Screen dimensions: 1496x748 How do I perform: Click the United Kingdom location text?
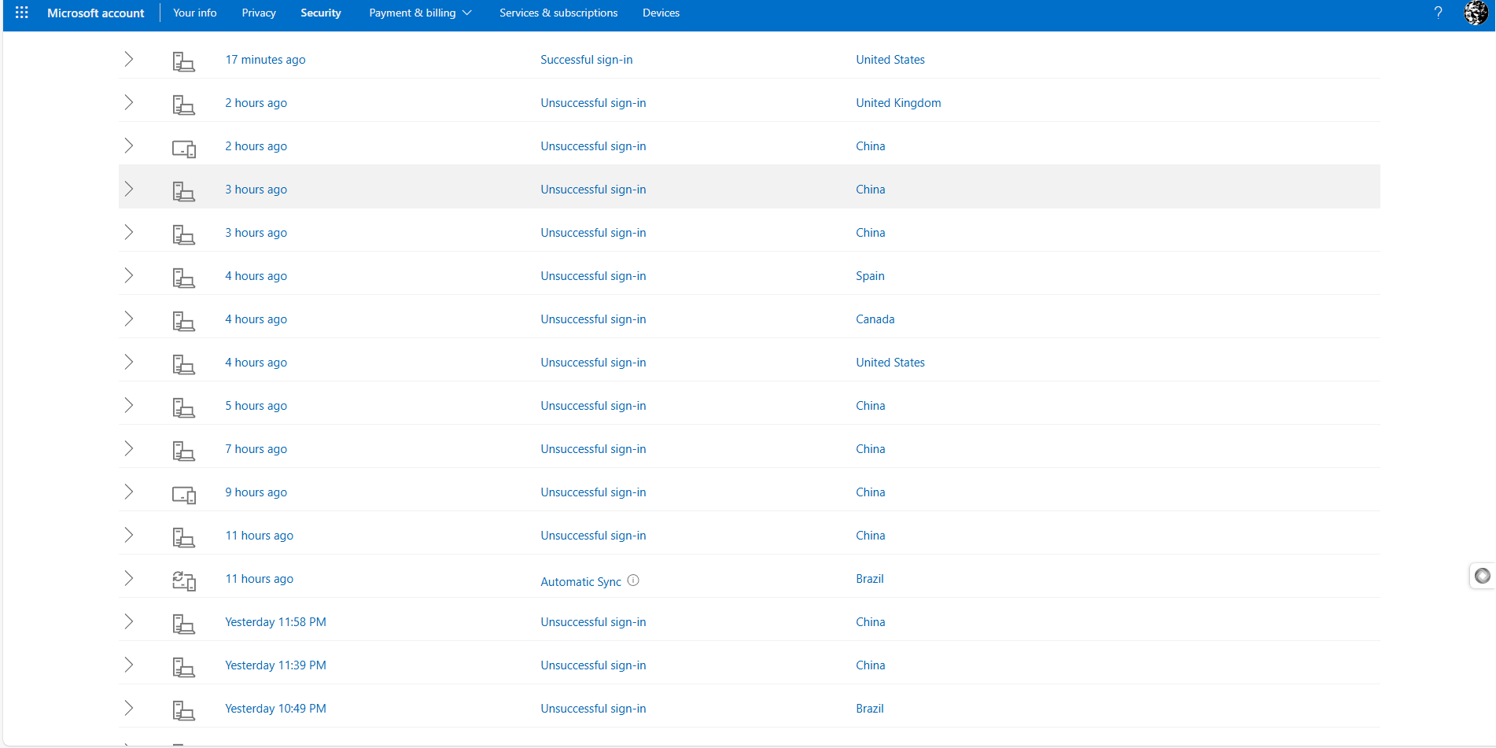(898, 103)
